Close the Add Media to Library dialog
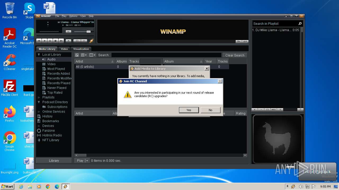This screenshot has width=339, height=190. click(207, 69)
